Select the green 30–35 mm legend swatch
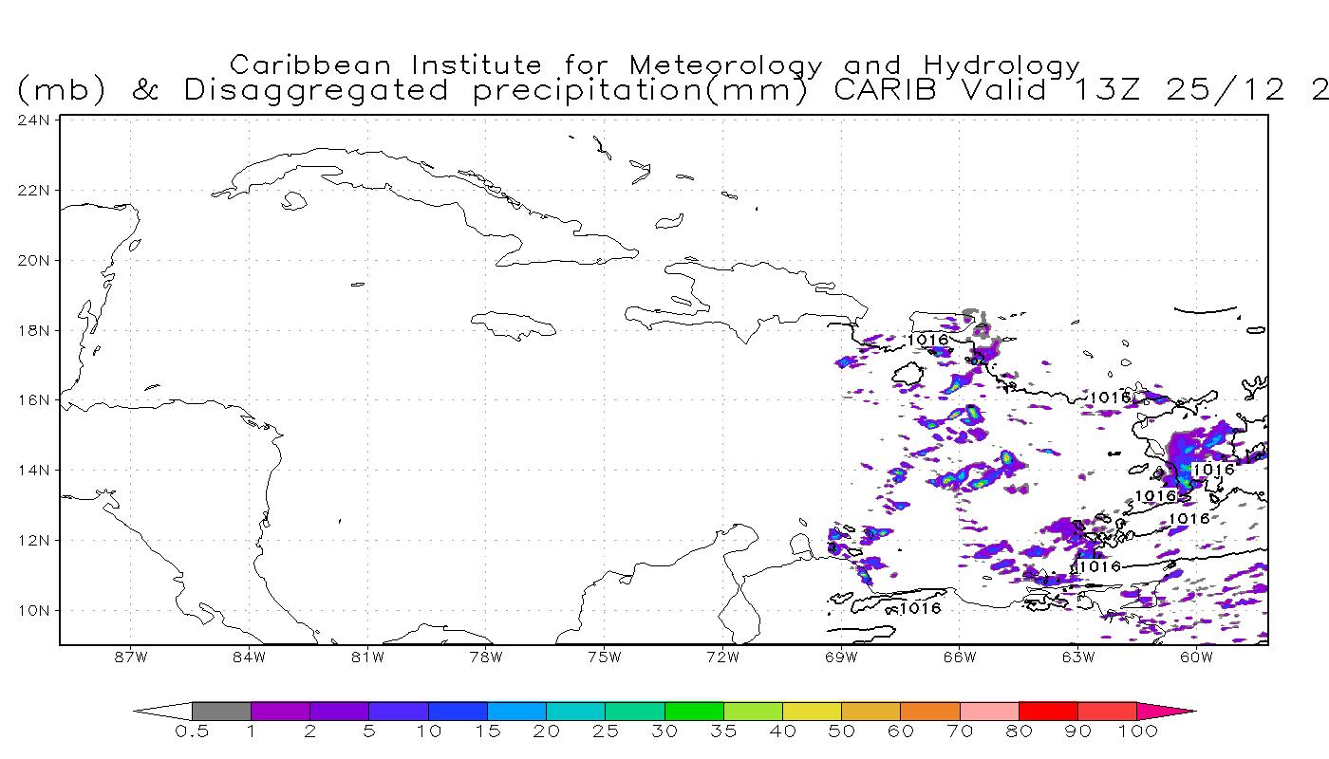This screenshot has height=759, width=1329. [694, 711]
